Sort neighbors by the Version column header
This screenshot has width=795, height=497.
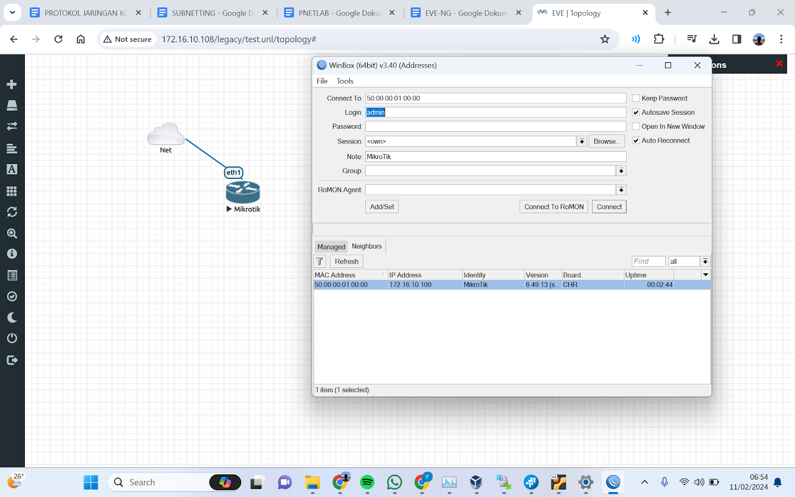click(543, 275)
